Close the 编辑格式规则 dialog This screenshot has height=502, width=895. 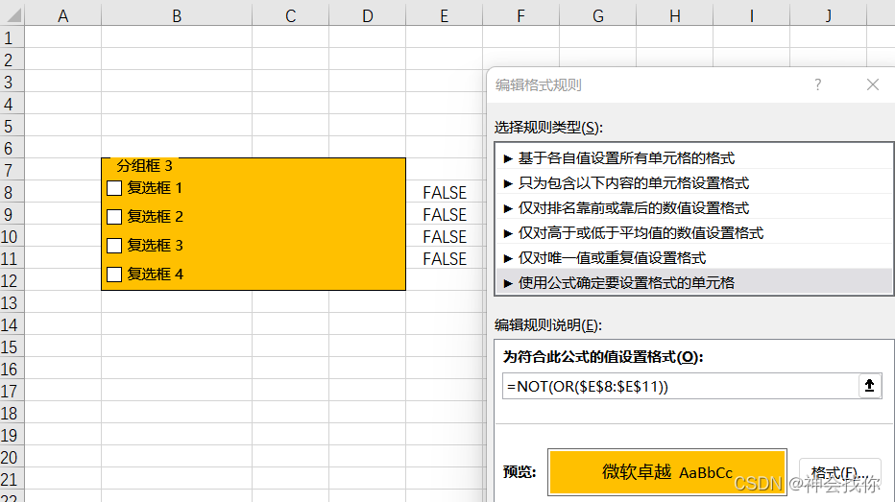tap(873, 85)
